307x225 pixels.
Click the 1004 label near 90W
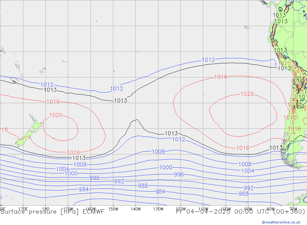coord(248,171)
